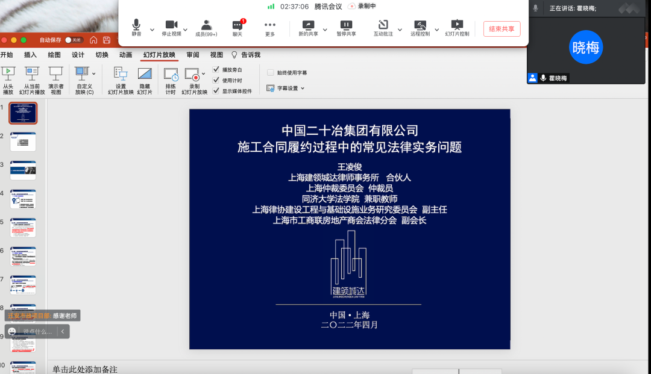
Task: Open remote control (远程控制)
Action: coord(420,27)
